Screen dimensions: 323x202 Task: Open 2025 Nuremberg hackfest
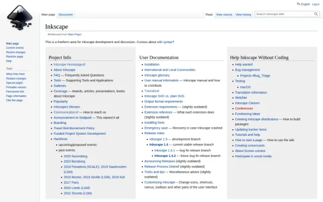(75, 156)
